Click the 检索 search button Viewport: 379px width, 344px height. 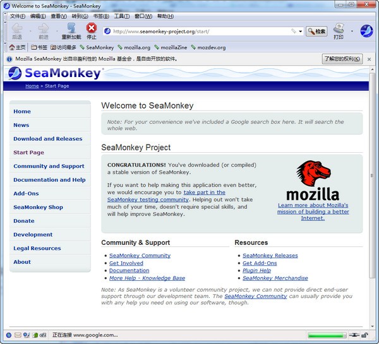(x=316, y=32)
